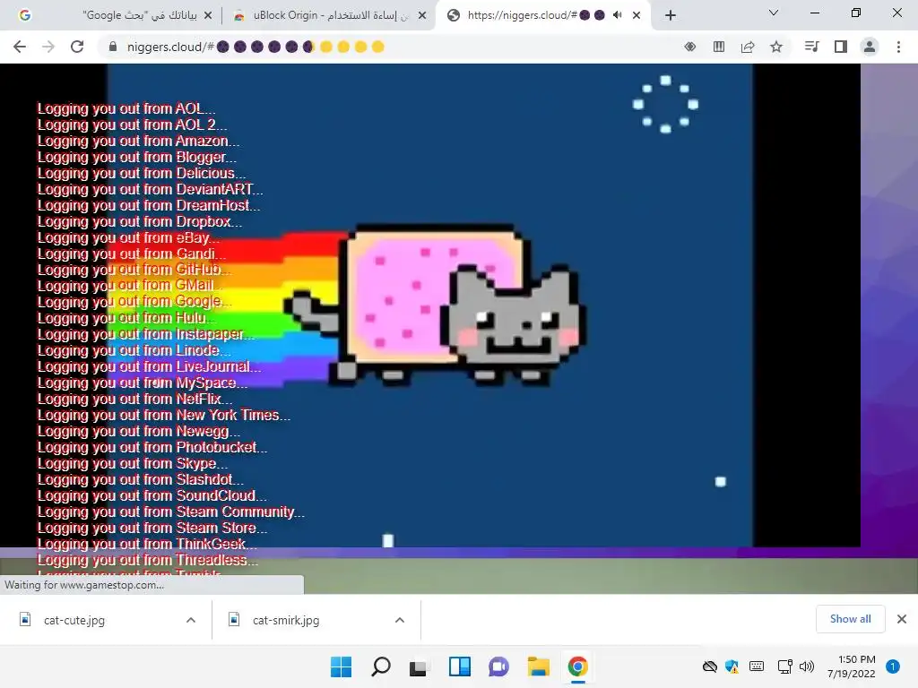Toggle the Chrome side panel

841,47
